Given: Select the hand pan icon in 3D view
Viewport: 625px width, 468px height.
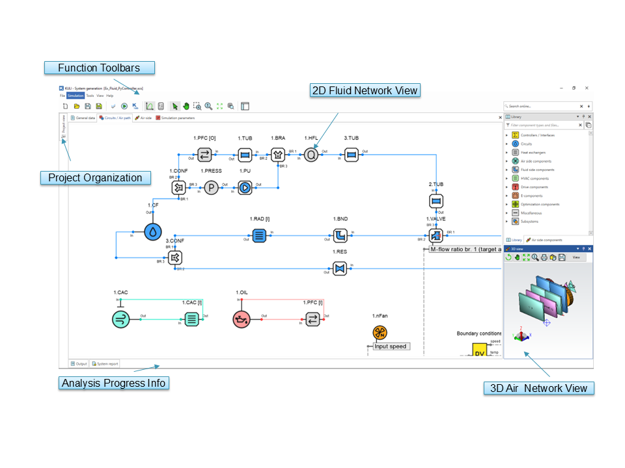Looking at the screenshot, I should pyautogui.click(x=518, y=257).
